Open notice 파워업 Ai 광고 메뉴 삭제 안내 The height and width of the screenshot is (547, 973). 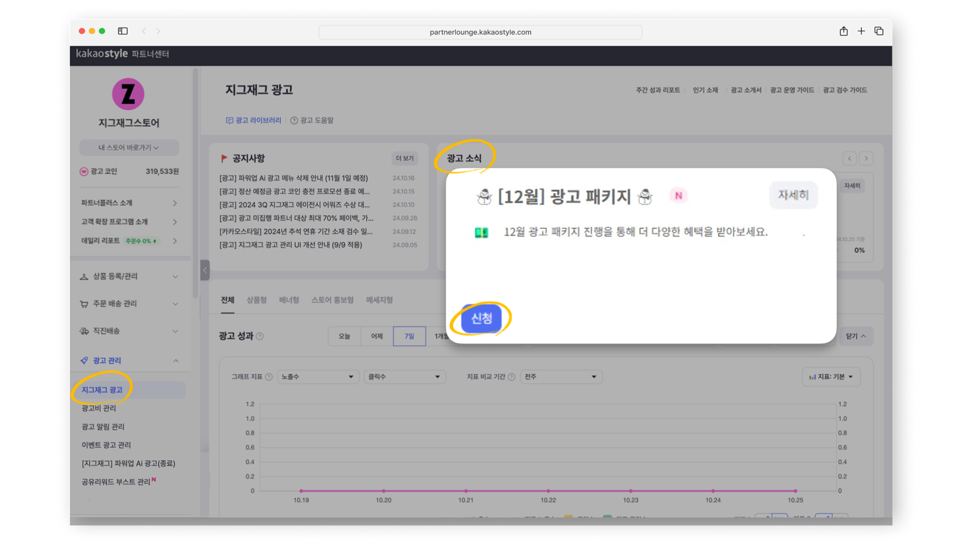(294, 178)
